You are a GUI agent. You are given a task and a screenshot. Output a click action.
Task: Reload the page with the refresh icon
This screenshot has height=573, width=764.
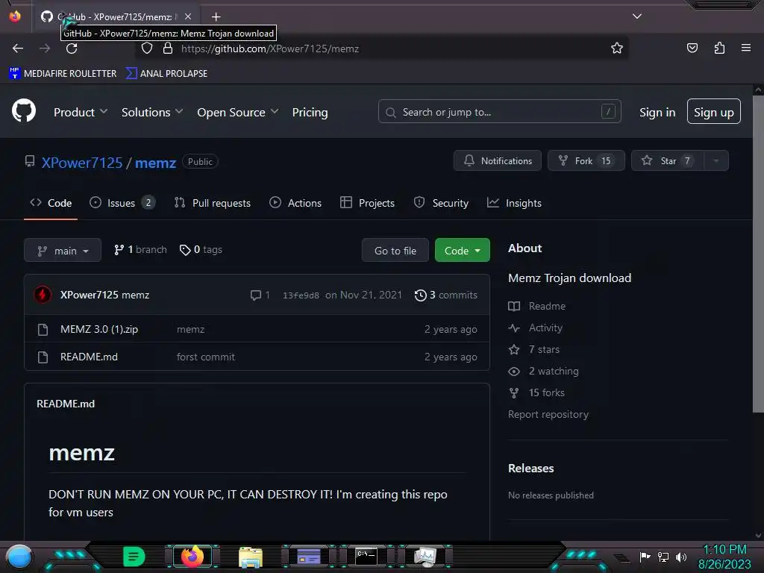pyautogui.click(x=72, y=48)
